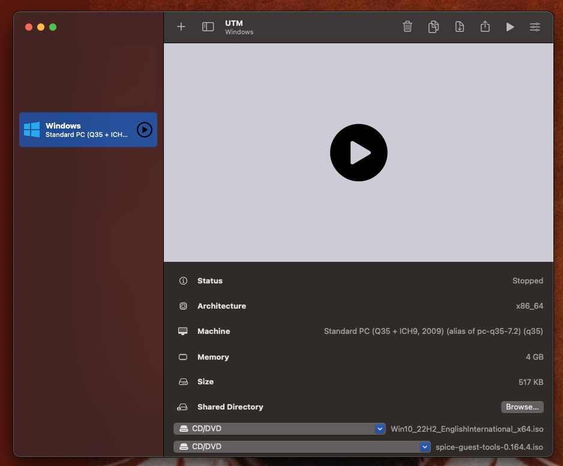Clone the VM using the duplicate icon
The width and height of the screenshot is (563, 466).
433,26
